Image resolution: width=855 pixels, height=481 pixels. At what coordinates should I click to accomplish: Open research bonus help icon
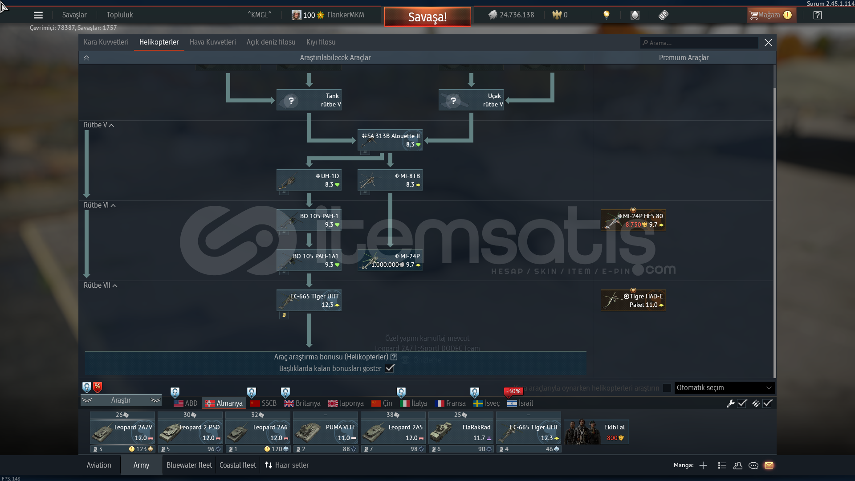[x=394, y=357]
